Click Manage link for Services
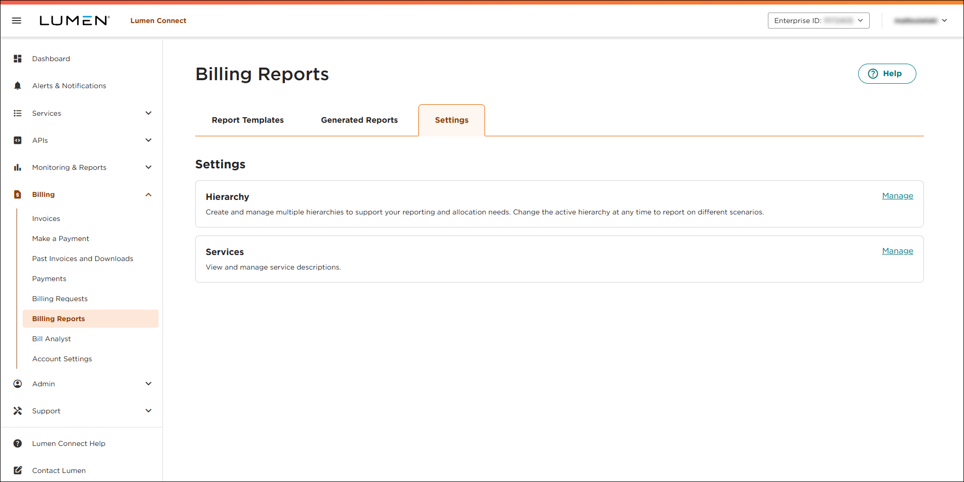The image size is (964, 482). pyautogui.click(x=897, y=251)
